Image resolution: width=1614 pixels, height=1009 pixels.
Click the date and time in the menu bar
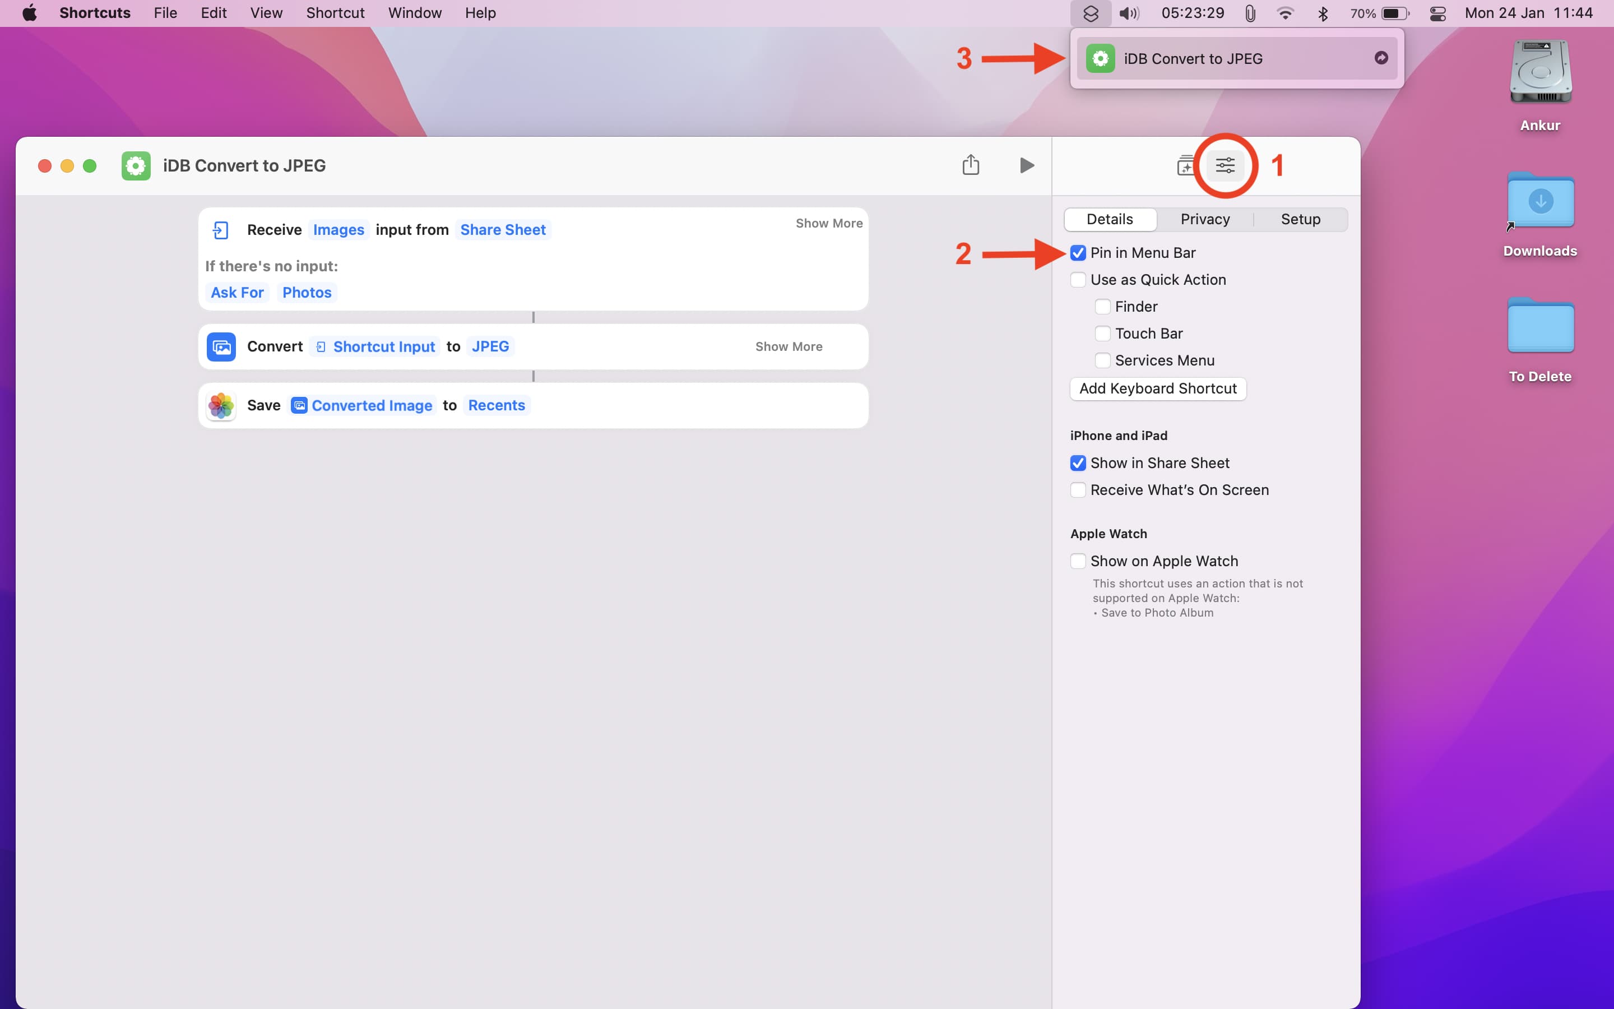[x=1529, y=13]
